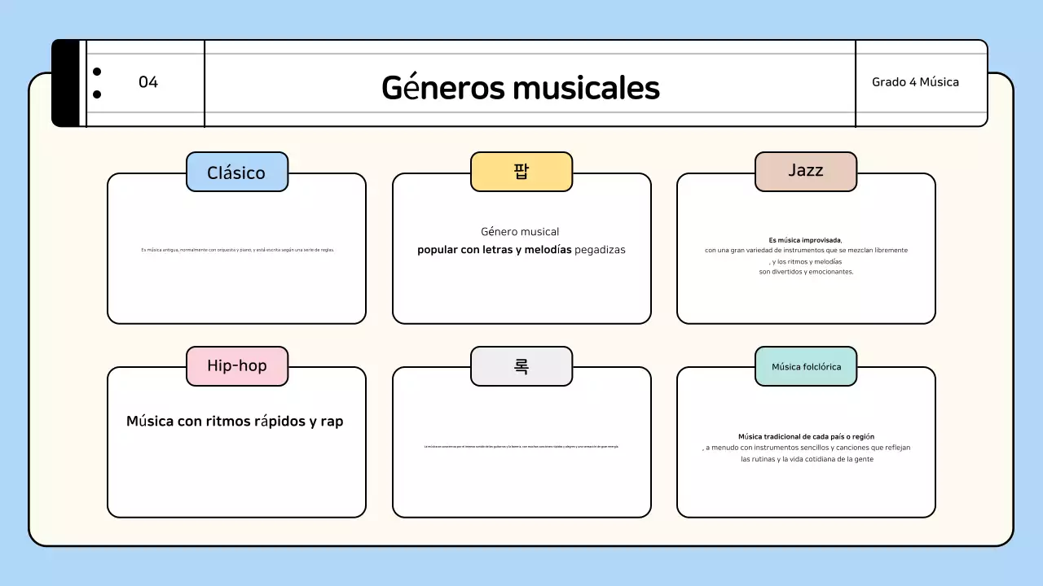Select the yellow 팝 genre header
Viewport: 1043px width, 586px height.
(521, 172)
